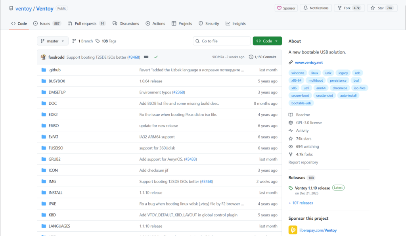Open the www.ventoy.net website link
406x236 pixels.
(x=308, y=62)
